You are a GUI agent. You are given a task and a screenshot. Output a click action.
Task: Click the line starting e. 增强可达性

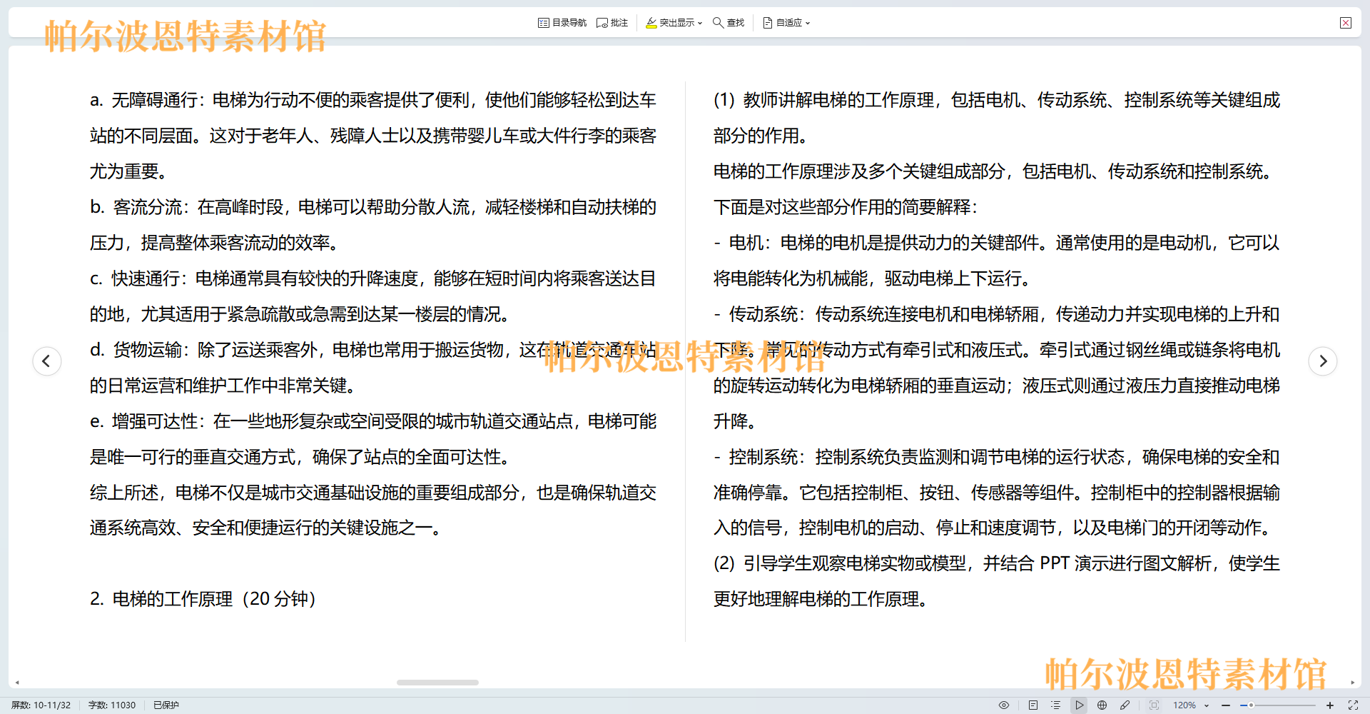(373, 421)
